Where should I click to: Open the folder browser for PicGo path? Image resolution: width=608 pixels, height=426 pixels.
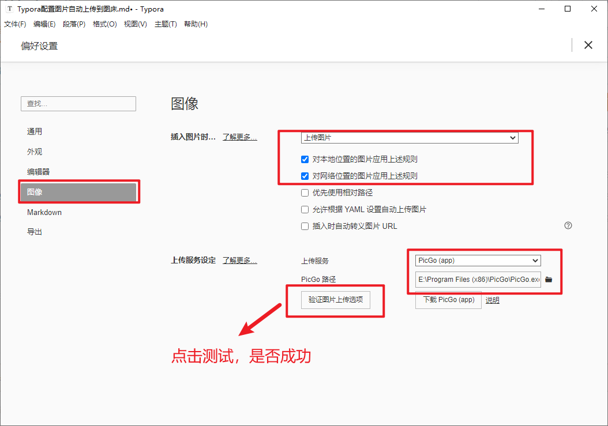tap(548, 280)
